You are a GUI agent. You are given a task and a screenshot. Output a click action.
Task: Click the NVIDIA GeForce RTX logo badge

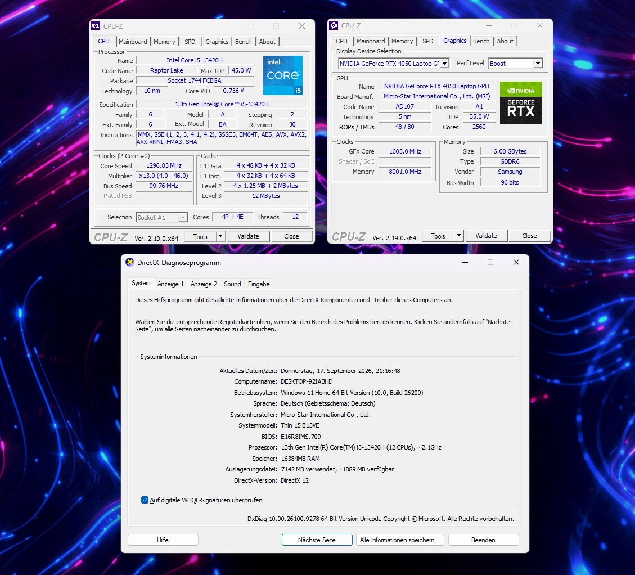pyautogui.click(x=521, y=102)
